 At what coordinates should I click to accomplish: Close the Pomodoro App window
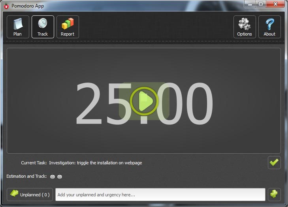pos(275,4)
